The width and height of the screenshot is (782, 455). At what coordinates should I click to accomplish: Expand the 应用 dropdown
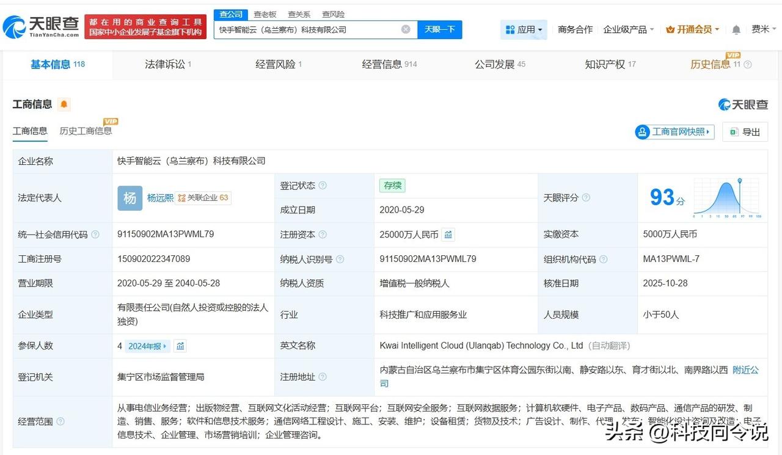click(x=524, y=29)
